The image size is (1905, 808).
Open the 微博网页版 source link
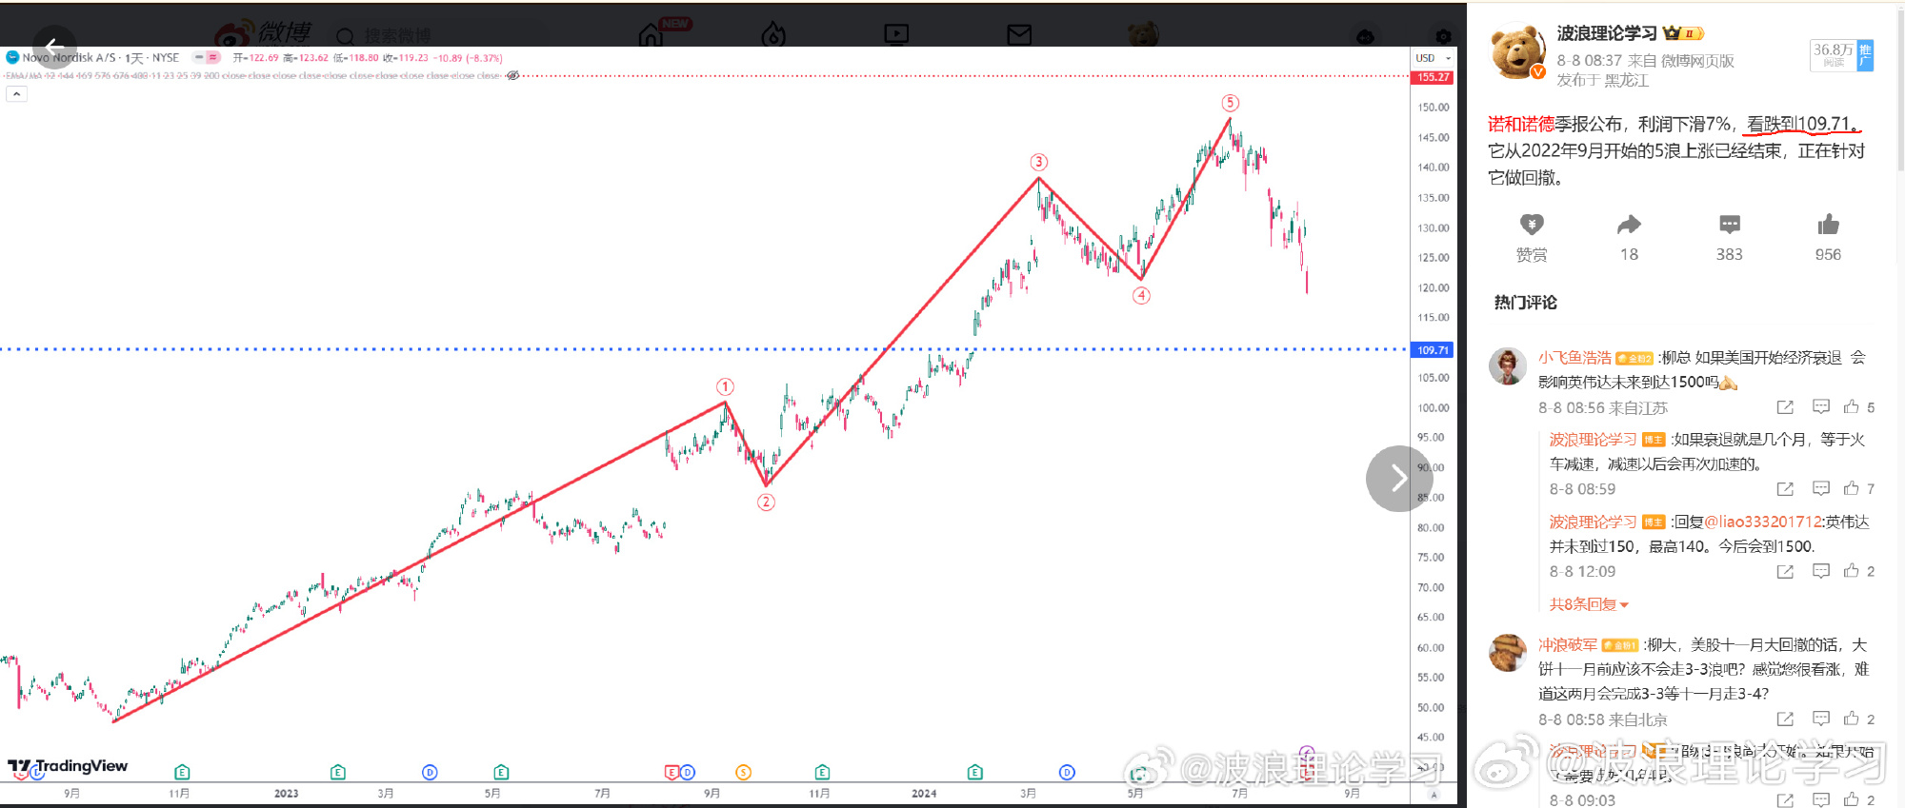coord(1699,60)
